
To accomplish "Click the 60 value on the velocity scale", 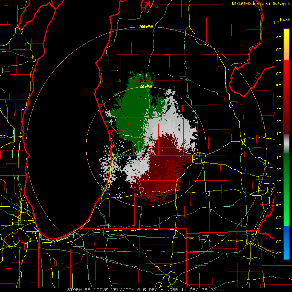I will 279,74.
